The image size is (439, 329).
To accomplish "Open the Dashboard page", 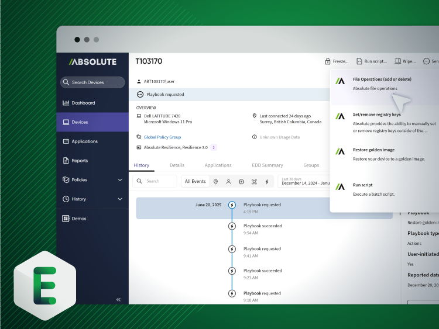I will point(92,103).
